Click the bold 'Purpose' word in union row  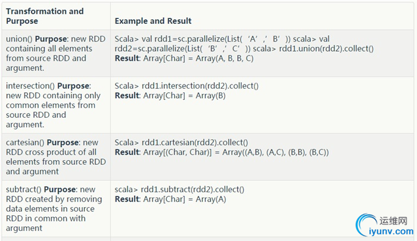[x=51, y=39]
